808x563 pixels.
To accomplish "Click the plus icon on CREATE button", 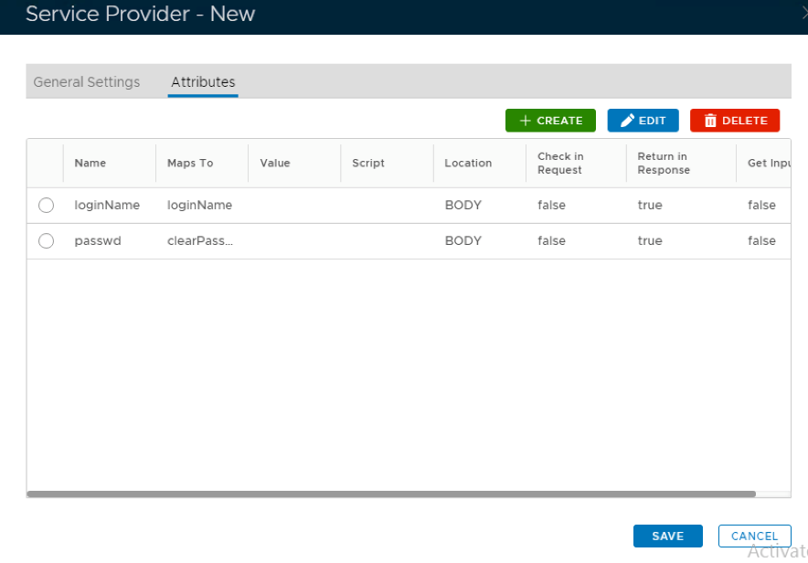I will 525,121.
